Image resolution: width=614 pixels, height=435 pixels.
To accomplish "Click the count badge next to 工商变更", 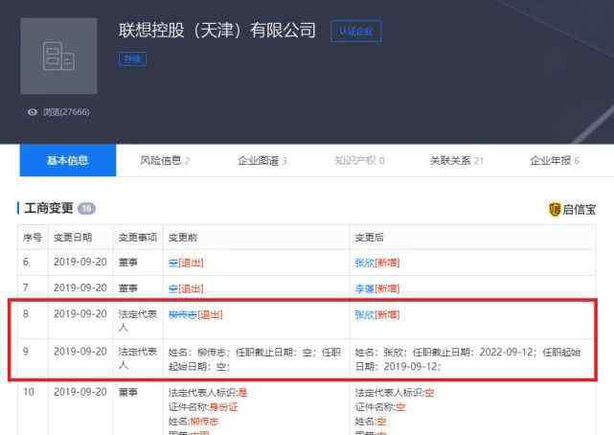I will point(86,208).
